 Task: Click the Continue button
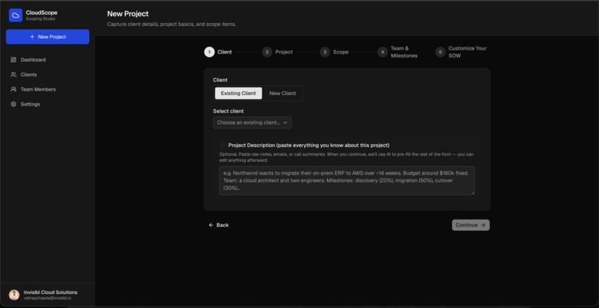(470, 225)
